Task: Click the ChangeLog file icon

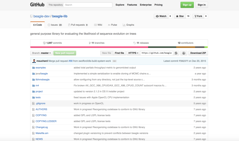Action: coord(33,127)
